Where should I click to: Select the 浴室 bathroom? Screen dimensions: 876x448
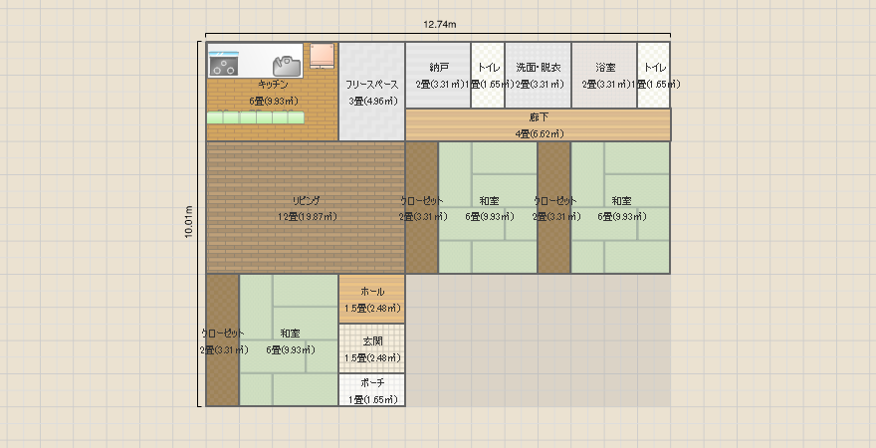pyautogui.click(x=604, y=75)
